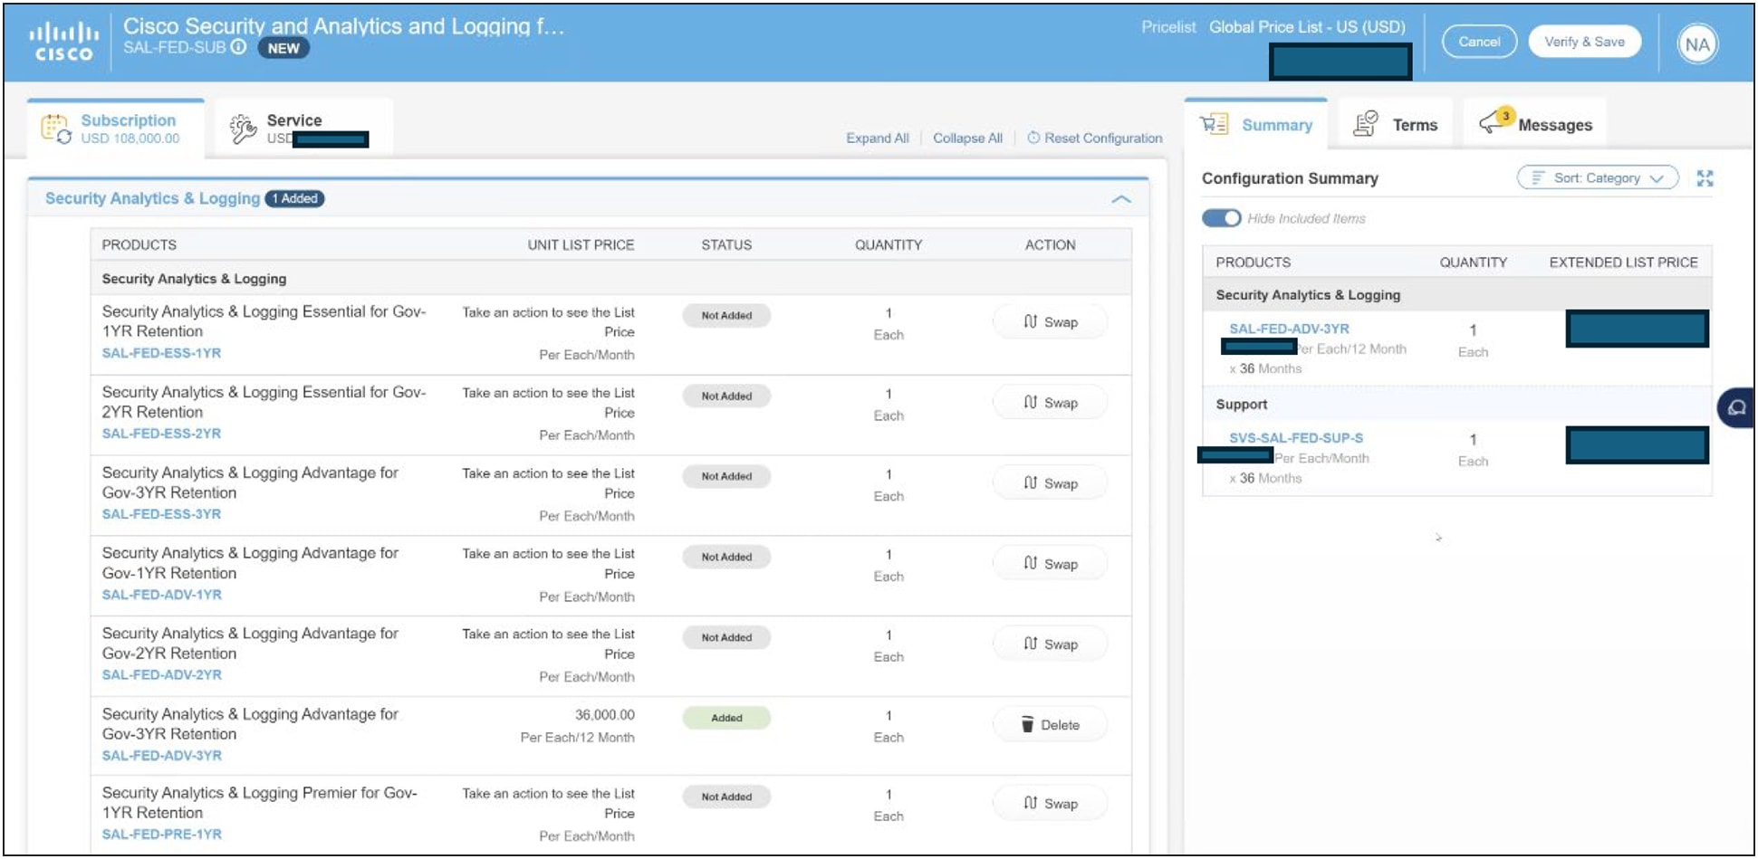Click the Support category row in summary
Viewport: 1758px width, 859px height.
[x=1456, y=405]
